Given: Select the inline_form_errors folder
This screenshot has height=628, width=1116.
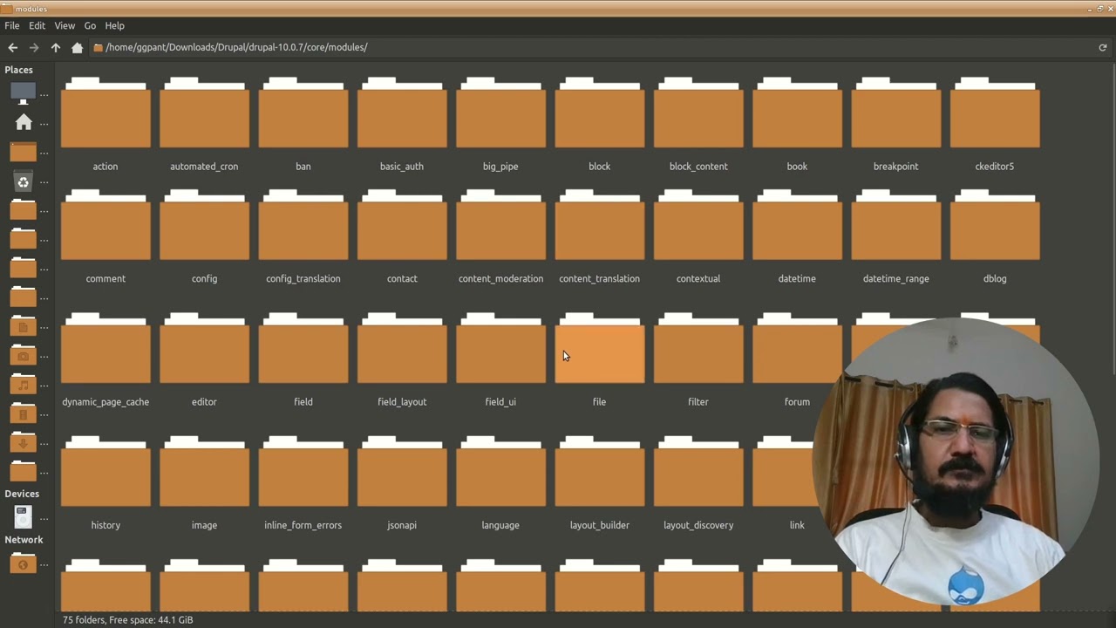Looking at the screenshot, I should coord(303,472).
